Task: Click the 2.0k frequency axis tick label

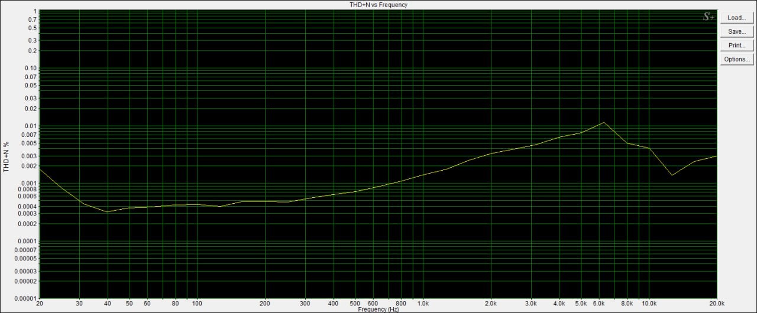Action: point(491,303)
